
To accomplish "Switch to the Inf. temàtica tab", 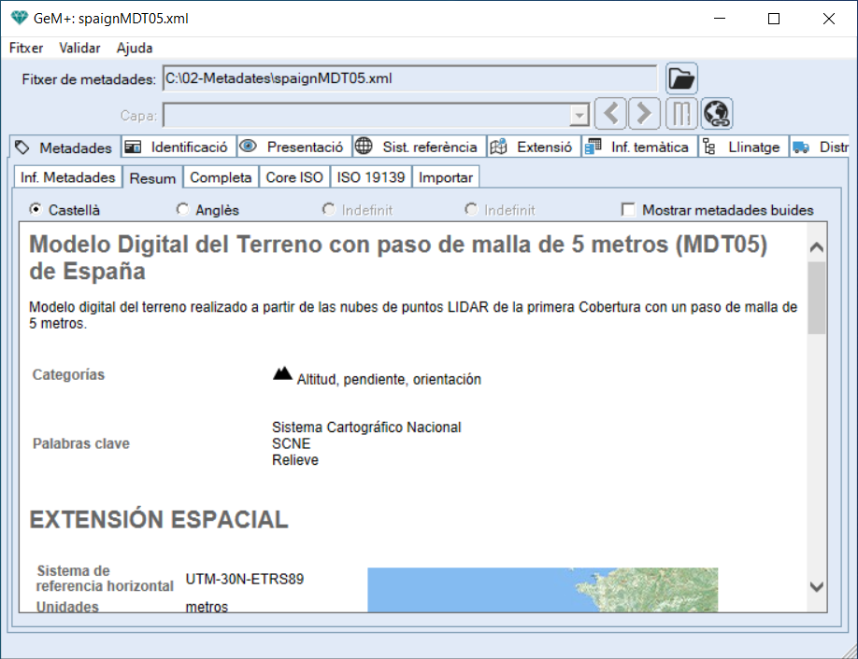I will 639,147.
